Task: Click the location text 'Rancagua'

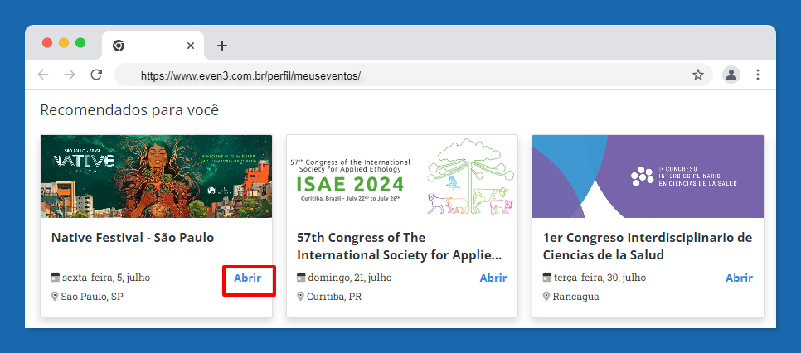Action: tap(575, 297)
